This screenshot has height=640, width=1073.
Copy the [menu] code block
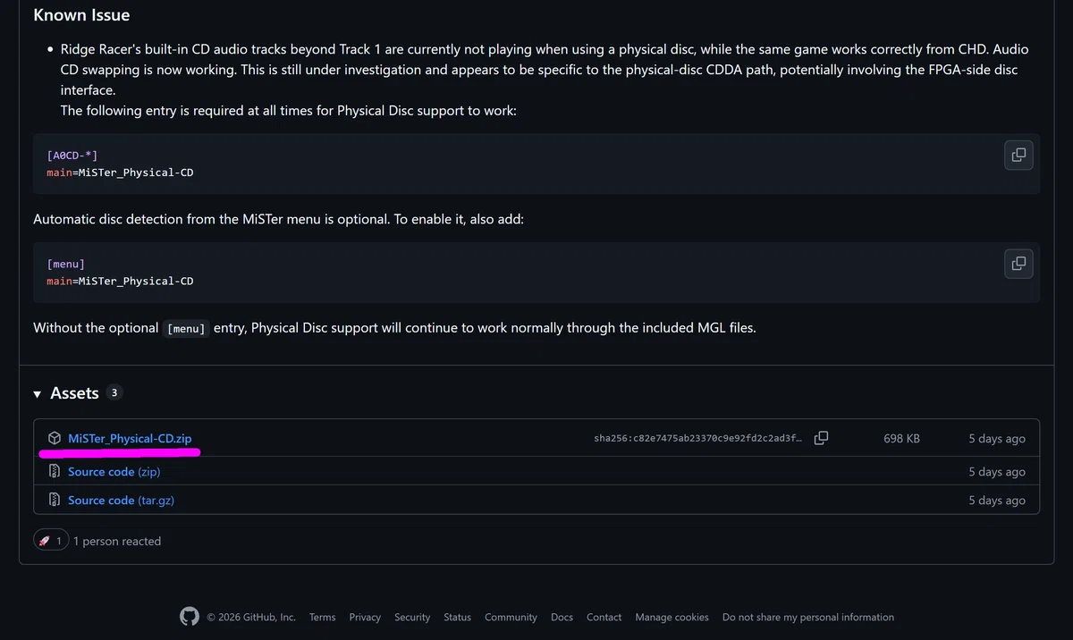[1018, 263]
